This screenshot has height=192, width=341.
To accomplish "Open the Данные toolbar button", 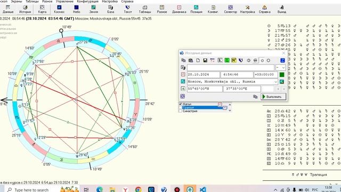I will 8,10.
